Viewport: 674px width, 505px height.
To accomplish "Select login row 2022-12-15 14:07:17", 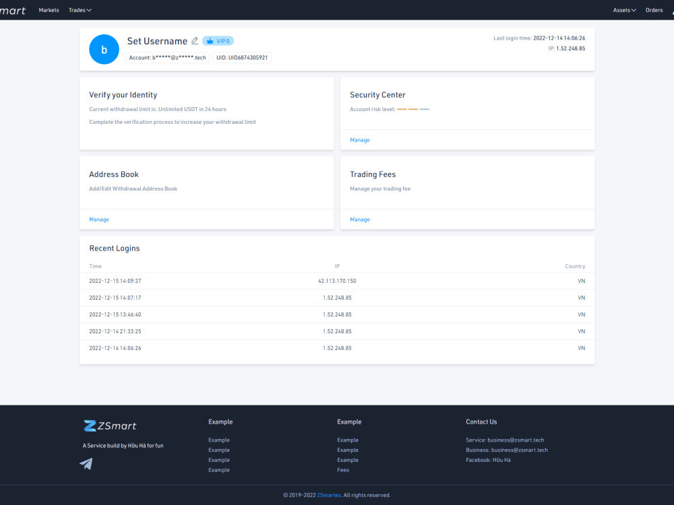I will pos(337,298).
